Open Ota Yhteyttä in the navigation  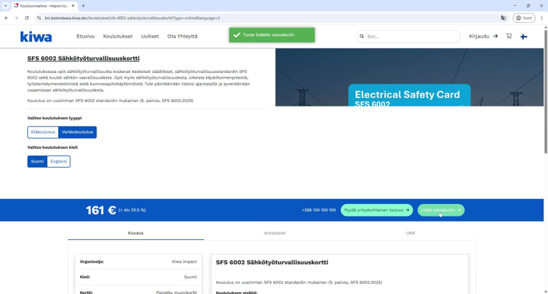pyautogui.click(x=182, y=36)
